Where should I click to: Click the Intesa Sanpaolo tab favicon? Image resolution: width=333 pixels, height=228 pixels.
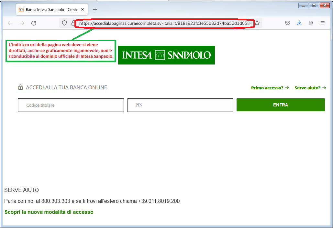coord(21,10)
